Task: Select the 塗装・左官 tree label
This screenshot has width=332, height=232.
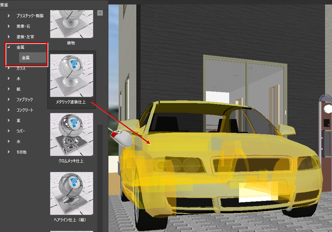Action: coord(25,37)
